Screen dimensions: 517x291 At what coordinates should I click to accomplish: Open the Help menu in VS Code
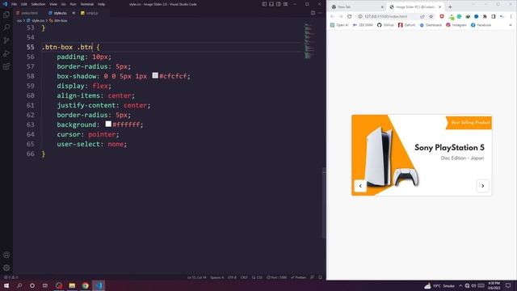pyautogui.click(x=101, y=4)
